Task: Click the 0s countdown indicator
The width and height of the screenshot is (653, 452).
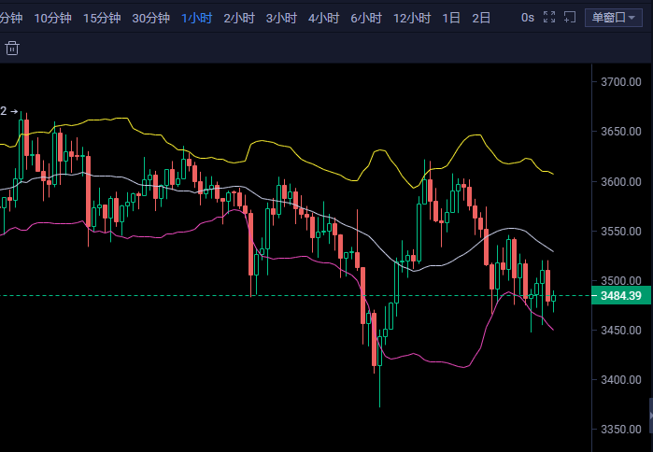Action: 528,18
